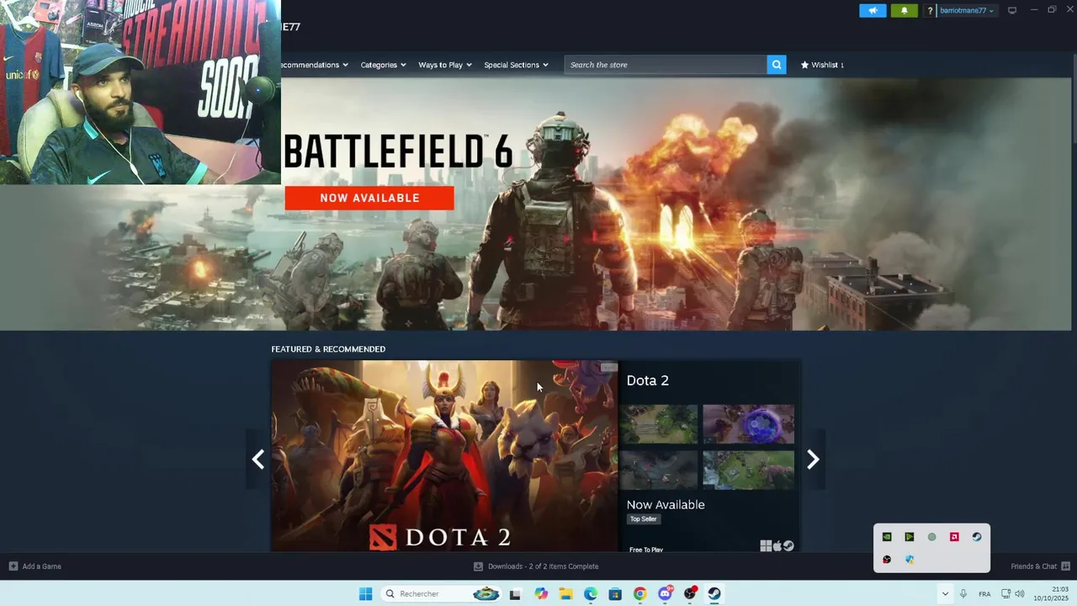Show previous featured game arrow

pyautogui.click(x=258, y=459)
